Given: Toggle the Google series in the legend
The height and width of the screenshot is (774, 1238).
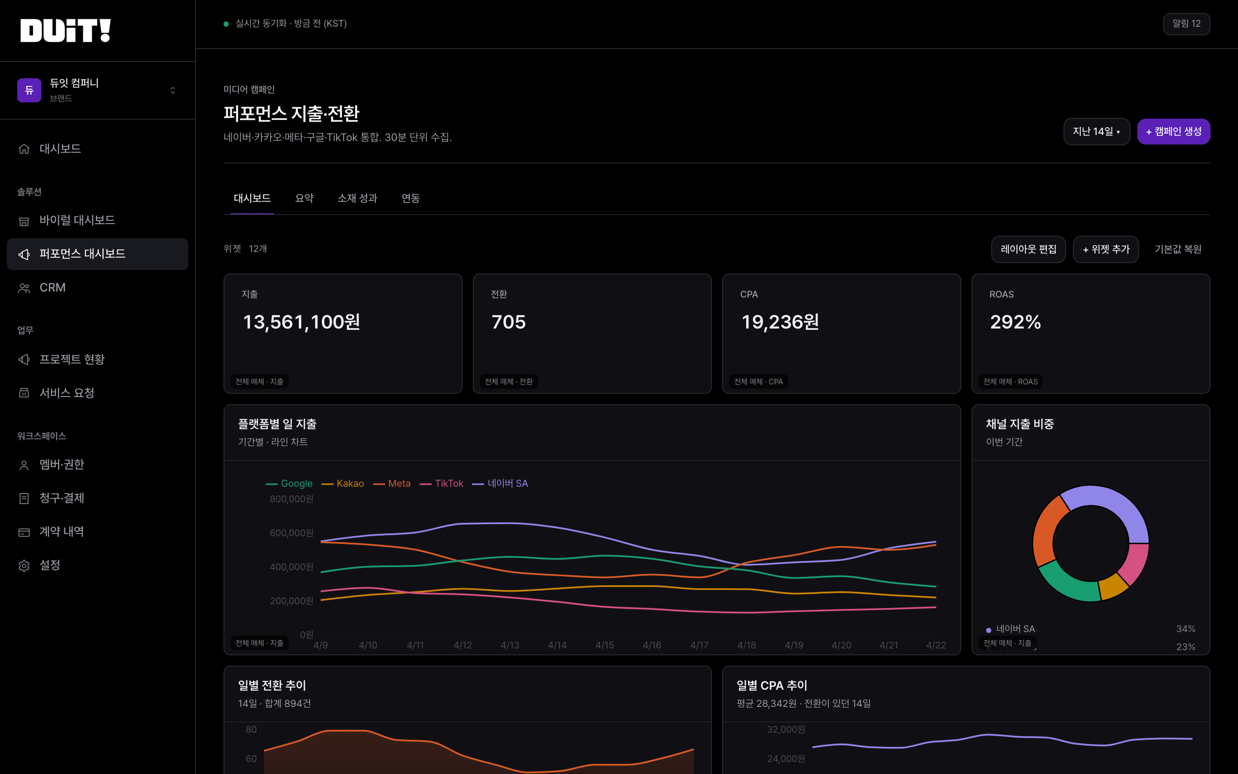Looking at the screenshot, I should 289,484.
